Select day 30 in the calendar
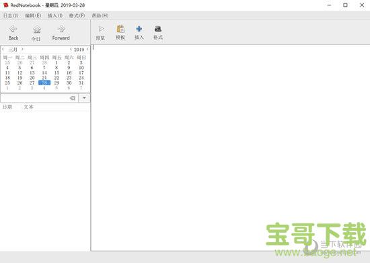Image resolution: width=370 pixels, height=263 pixels. (x=69, y=83)
